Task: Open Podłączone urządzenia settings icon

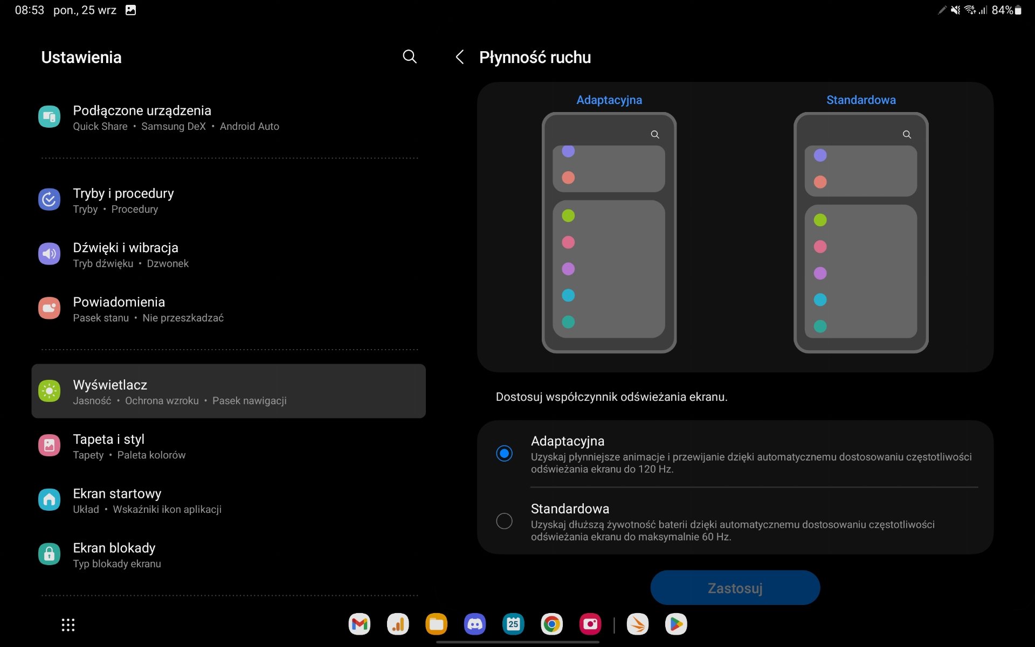Action: pos(49,117)
